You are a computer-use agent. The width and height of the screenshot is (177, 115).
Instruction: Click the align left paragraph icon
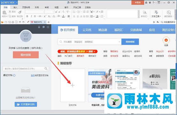[x=74, y=16]
